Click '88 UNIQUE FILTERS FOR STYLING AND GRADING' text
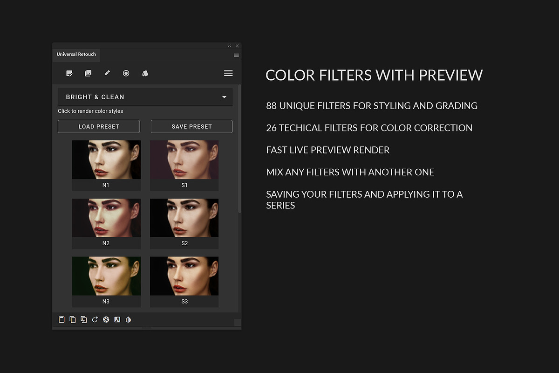Viewport: 559px width, 373px height. pyautogui.click(x=372, y=106)
